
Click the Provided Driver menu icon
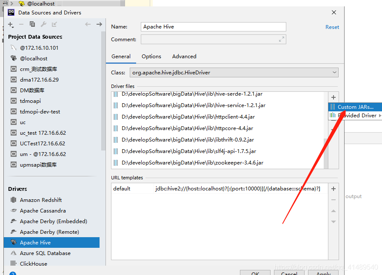pos(333,115)
